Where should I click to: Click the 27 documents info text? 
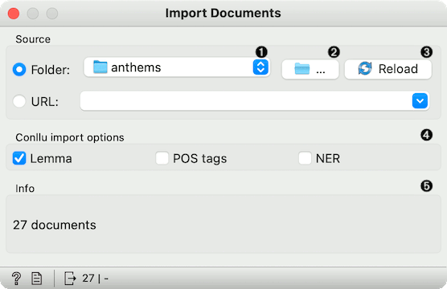click(55, 225)
